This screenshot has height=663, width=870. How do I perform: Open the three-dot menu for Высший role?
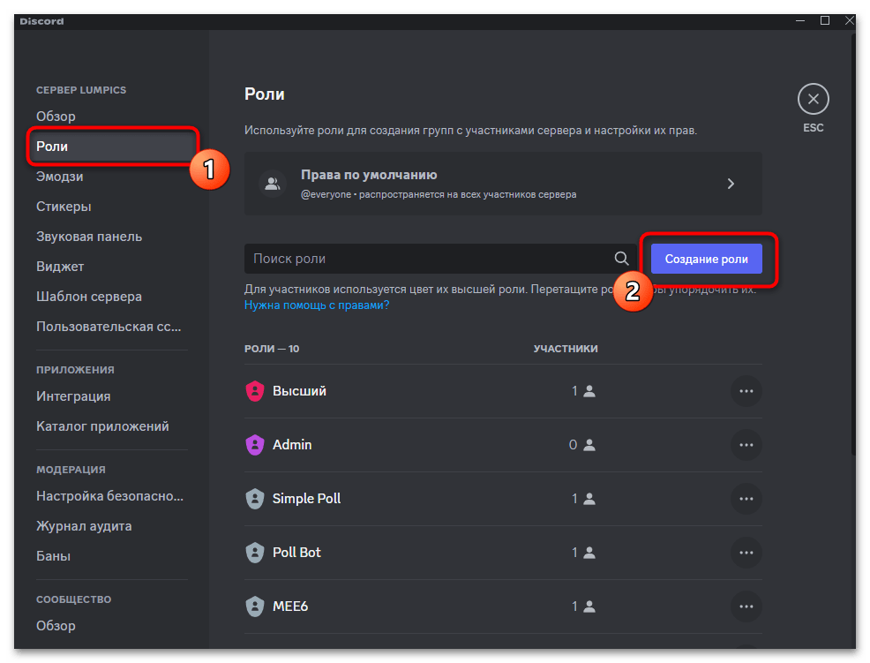click(x=746, y=391)
